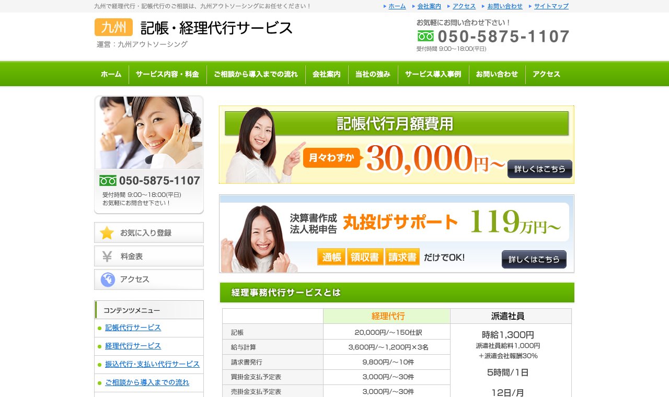This screenshot has height=397, width=669.
Task: Click the 記帳・経理代行サービス site title
Action: click(216, 28)
